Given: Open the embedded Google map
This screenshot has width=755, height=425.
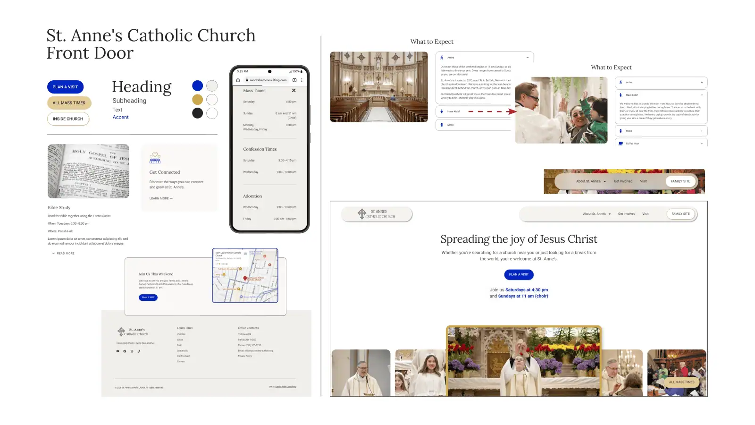Looking at the screenshot, I should (x=245, y=275).
